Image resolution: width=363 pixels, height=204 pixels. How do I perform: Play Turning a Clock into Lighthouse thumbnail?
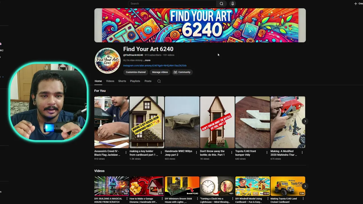click(x=217, y=186)
